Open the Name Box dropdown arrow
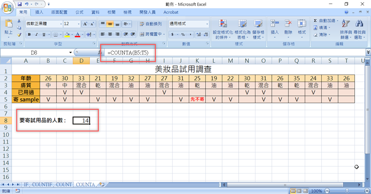 pyautogui.click(x=70, y=52)
